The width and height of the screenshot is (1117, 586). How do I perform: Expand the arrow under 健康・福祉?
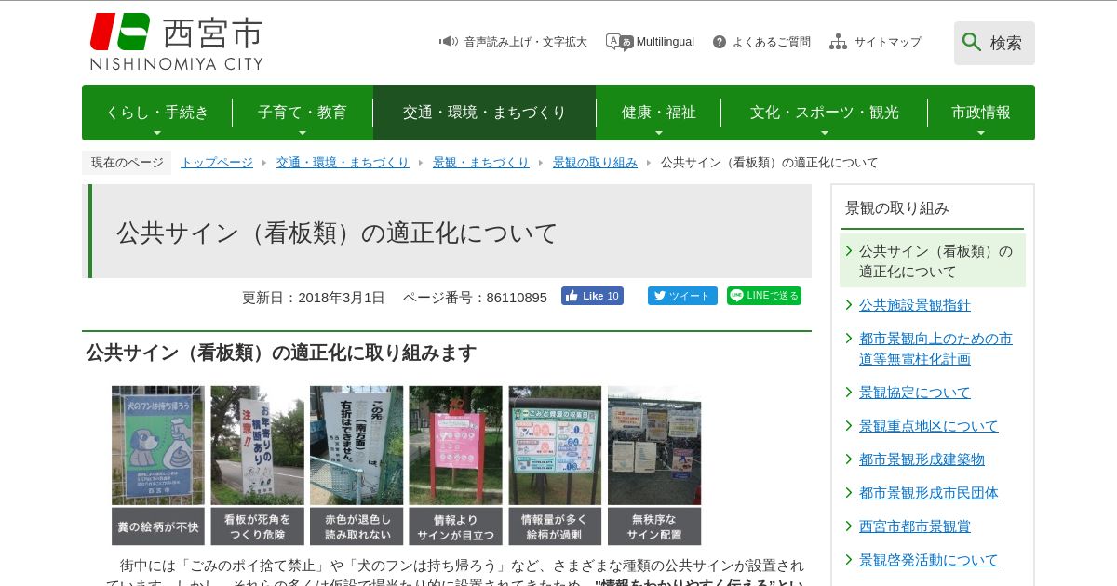(659, 133)
